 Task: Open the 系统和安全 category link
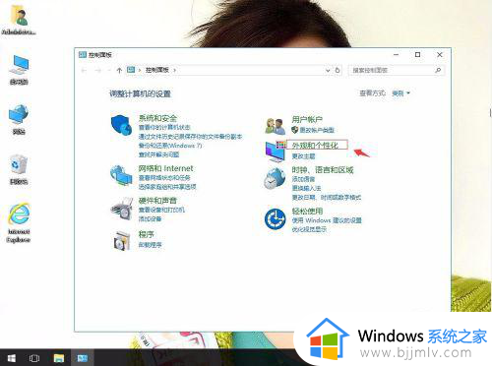(157, 118)
